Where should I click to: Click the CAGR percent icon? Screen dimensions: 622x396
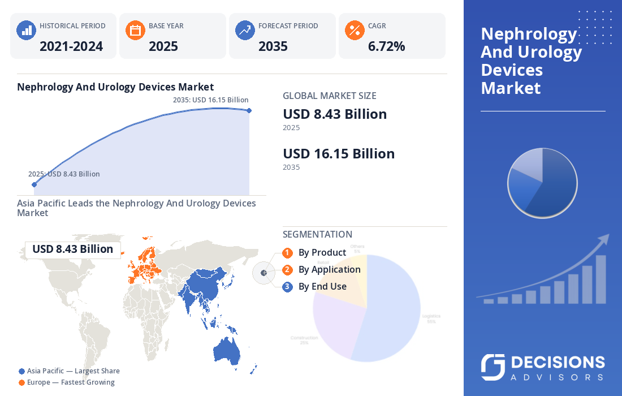pyautogui.click(x=355, y=30)
